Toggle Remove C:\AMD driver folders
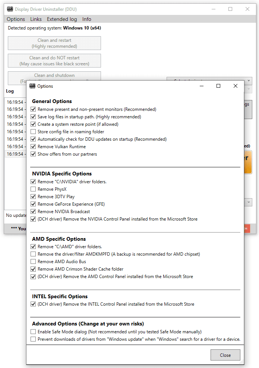Image resolution: width=259 pixels, height=368 pixels. click(x=33, y=247)
